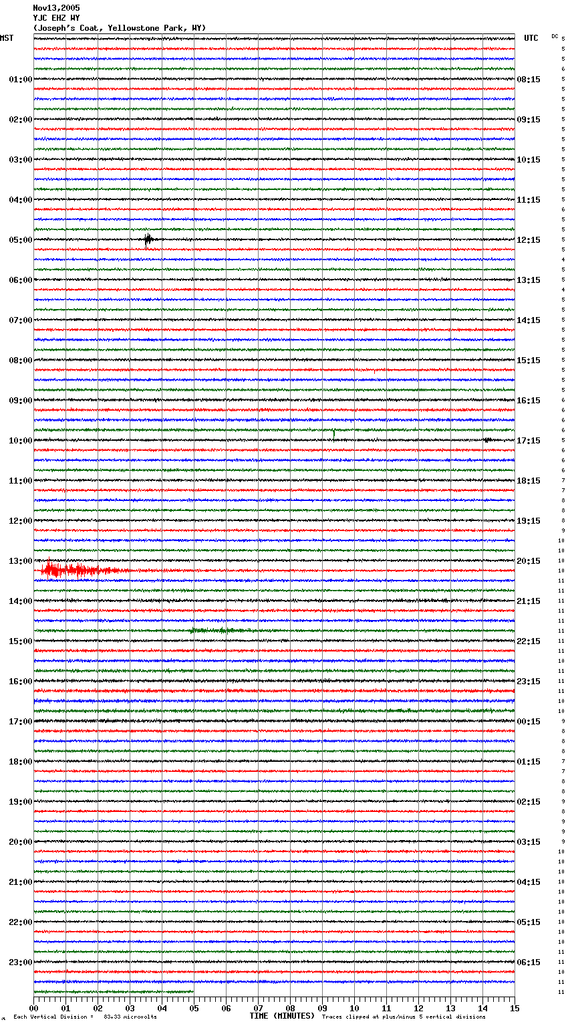Click the 01 minute mark on the bottom axis
The image size is (568, 1026).
point(65,1008)
